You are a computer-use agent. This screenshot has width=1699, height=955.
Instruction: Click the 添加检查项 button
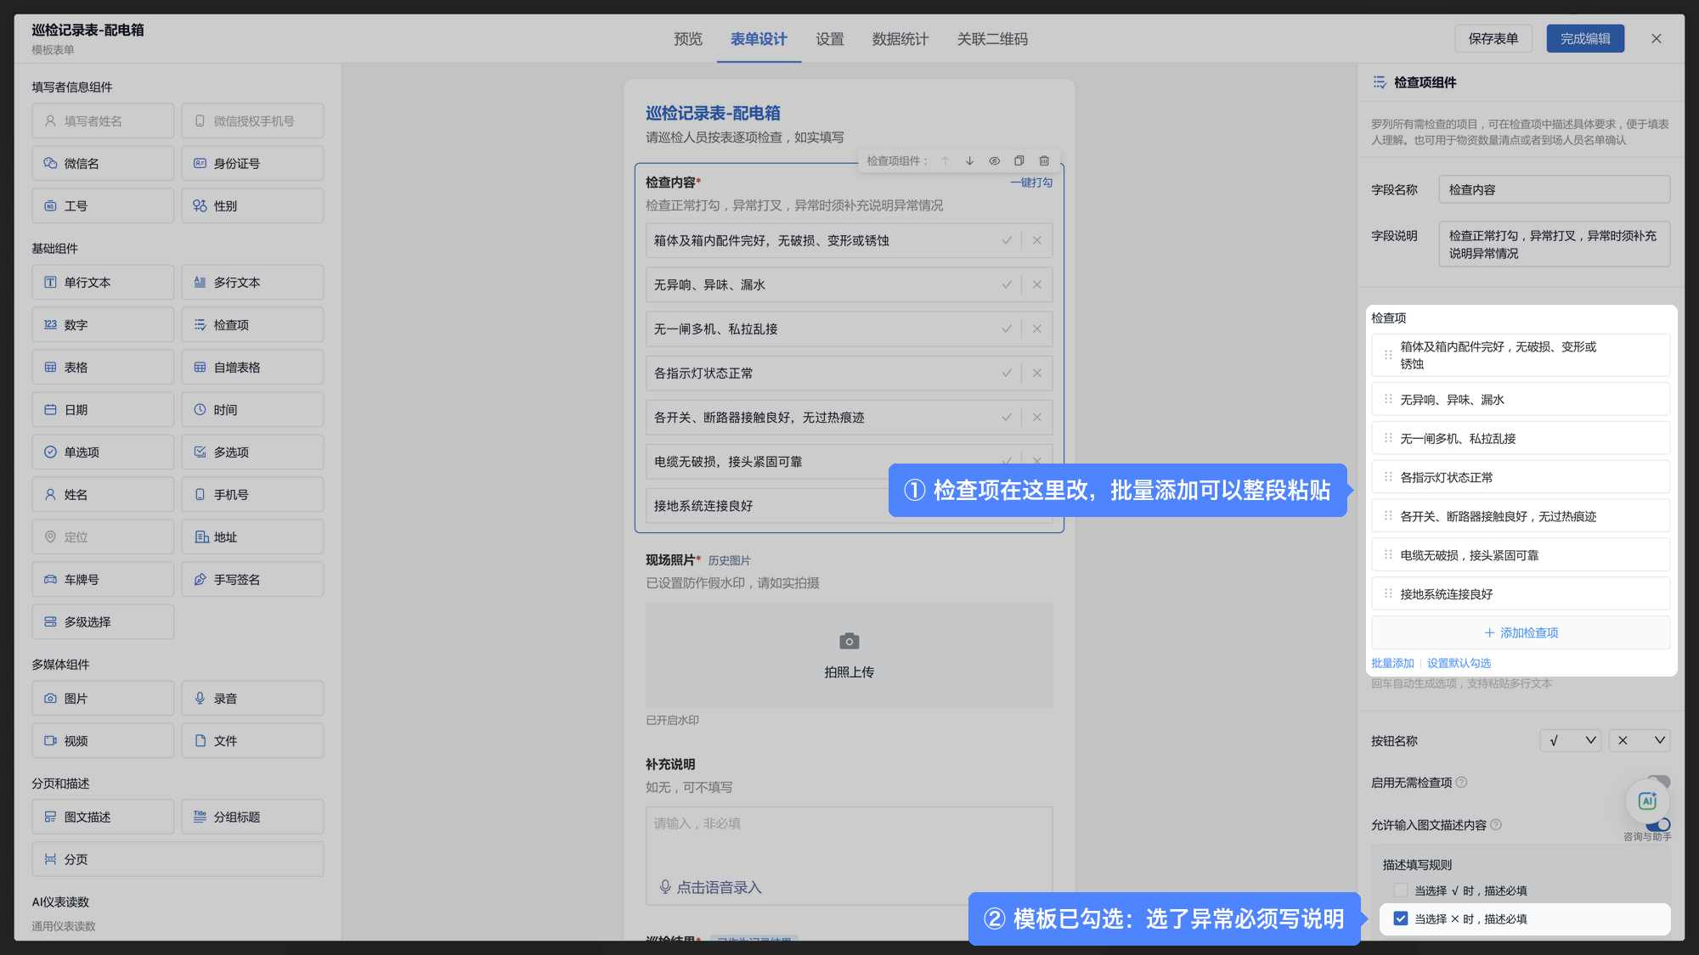(x=1520, y=632)
